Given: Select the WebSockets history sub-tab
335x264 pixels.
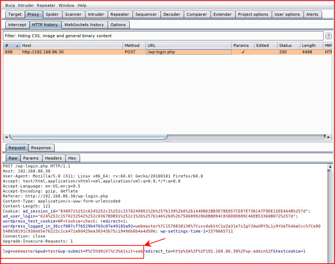Looking at the screenshot, I should click(84, 25).
